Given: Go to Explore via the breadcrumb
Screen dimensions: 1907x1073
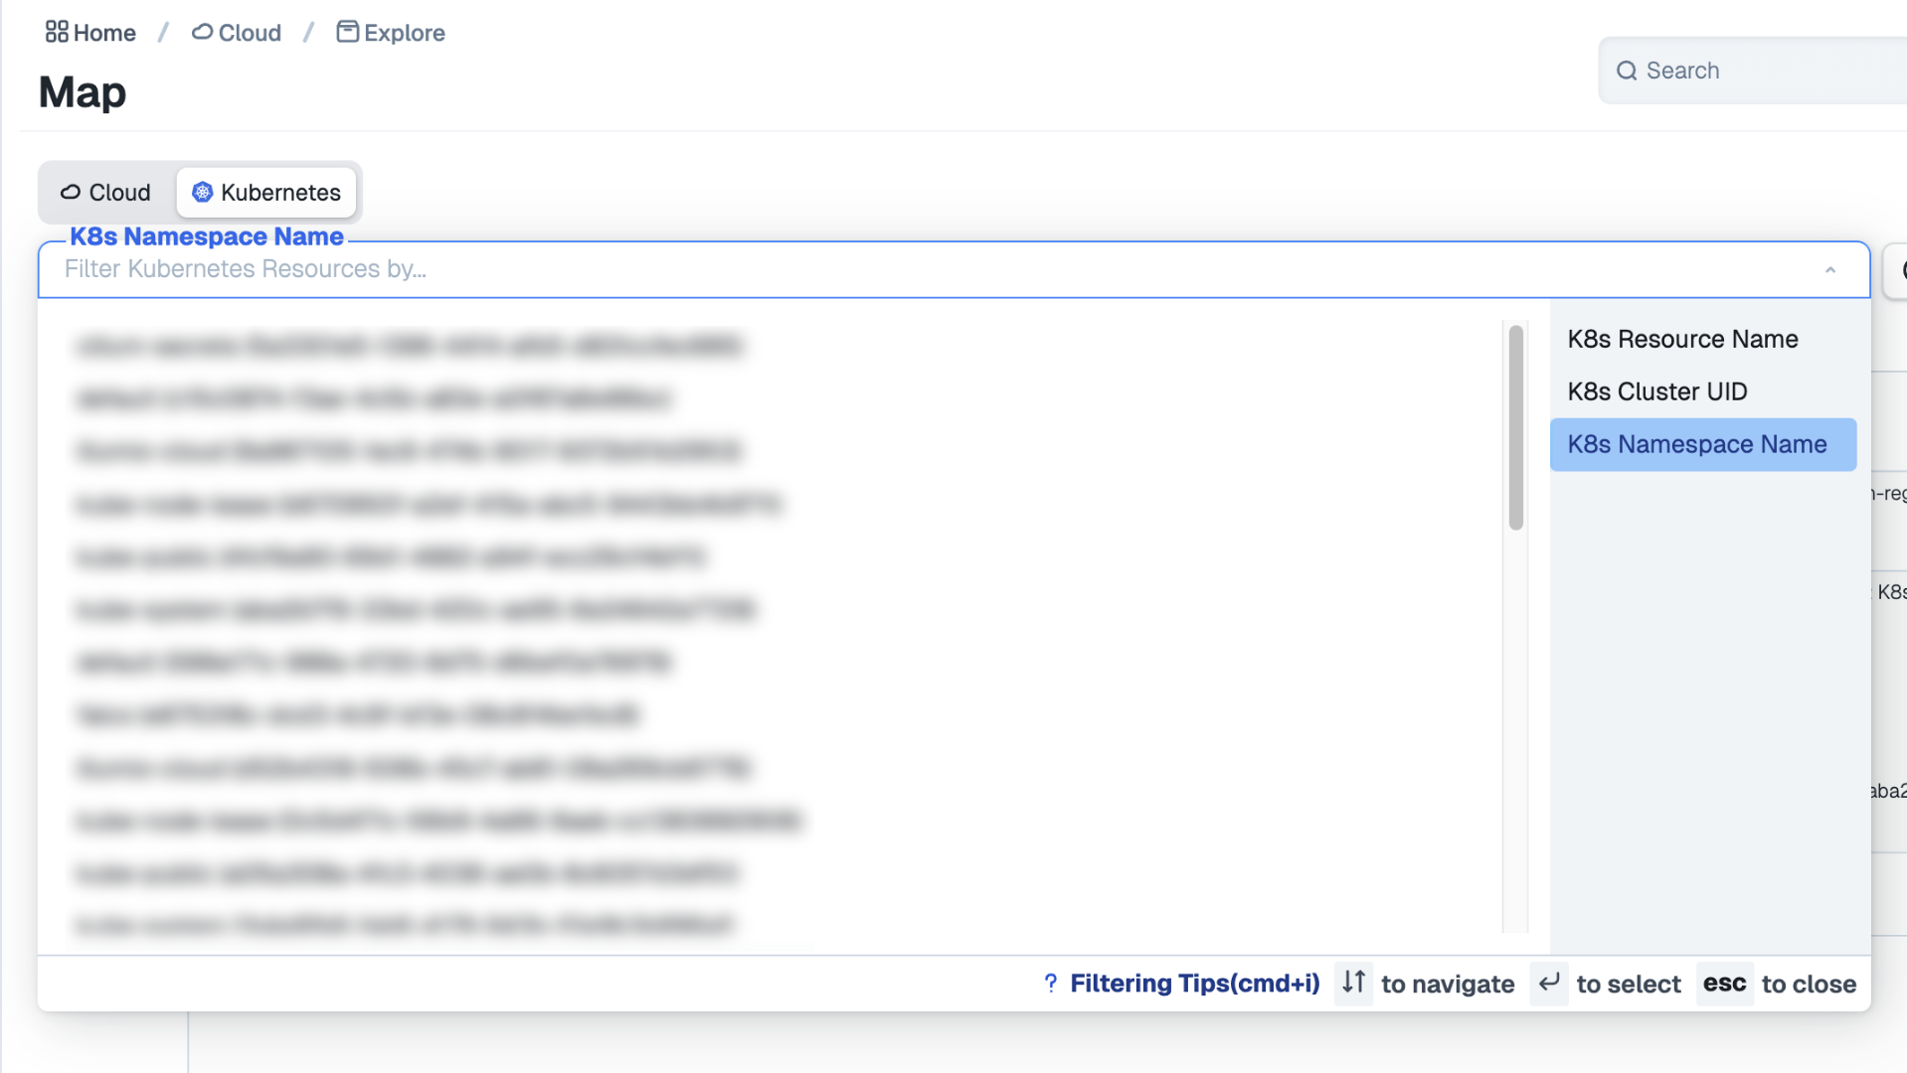Looking at the screenshot, I should (404, 32).
